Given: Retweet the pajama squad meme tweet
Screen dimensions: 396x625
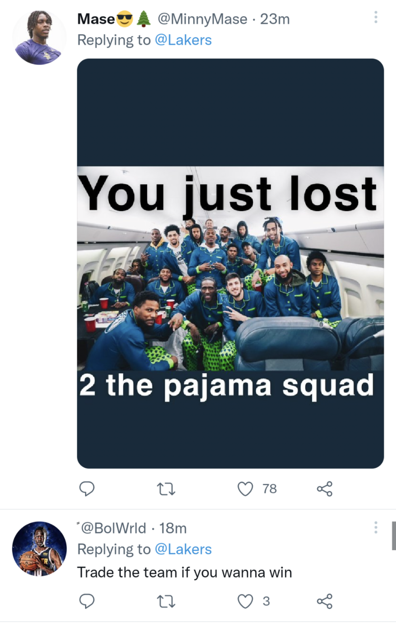Looking at the screenshot, I should click(x=166, y=489).
